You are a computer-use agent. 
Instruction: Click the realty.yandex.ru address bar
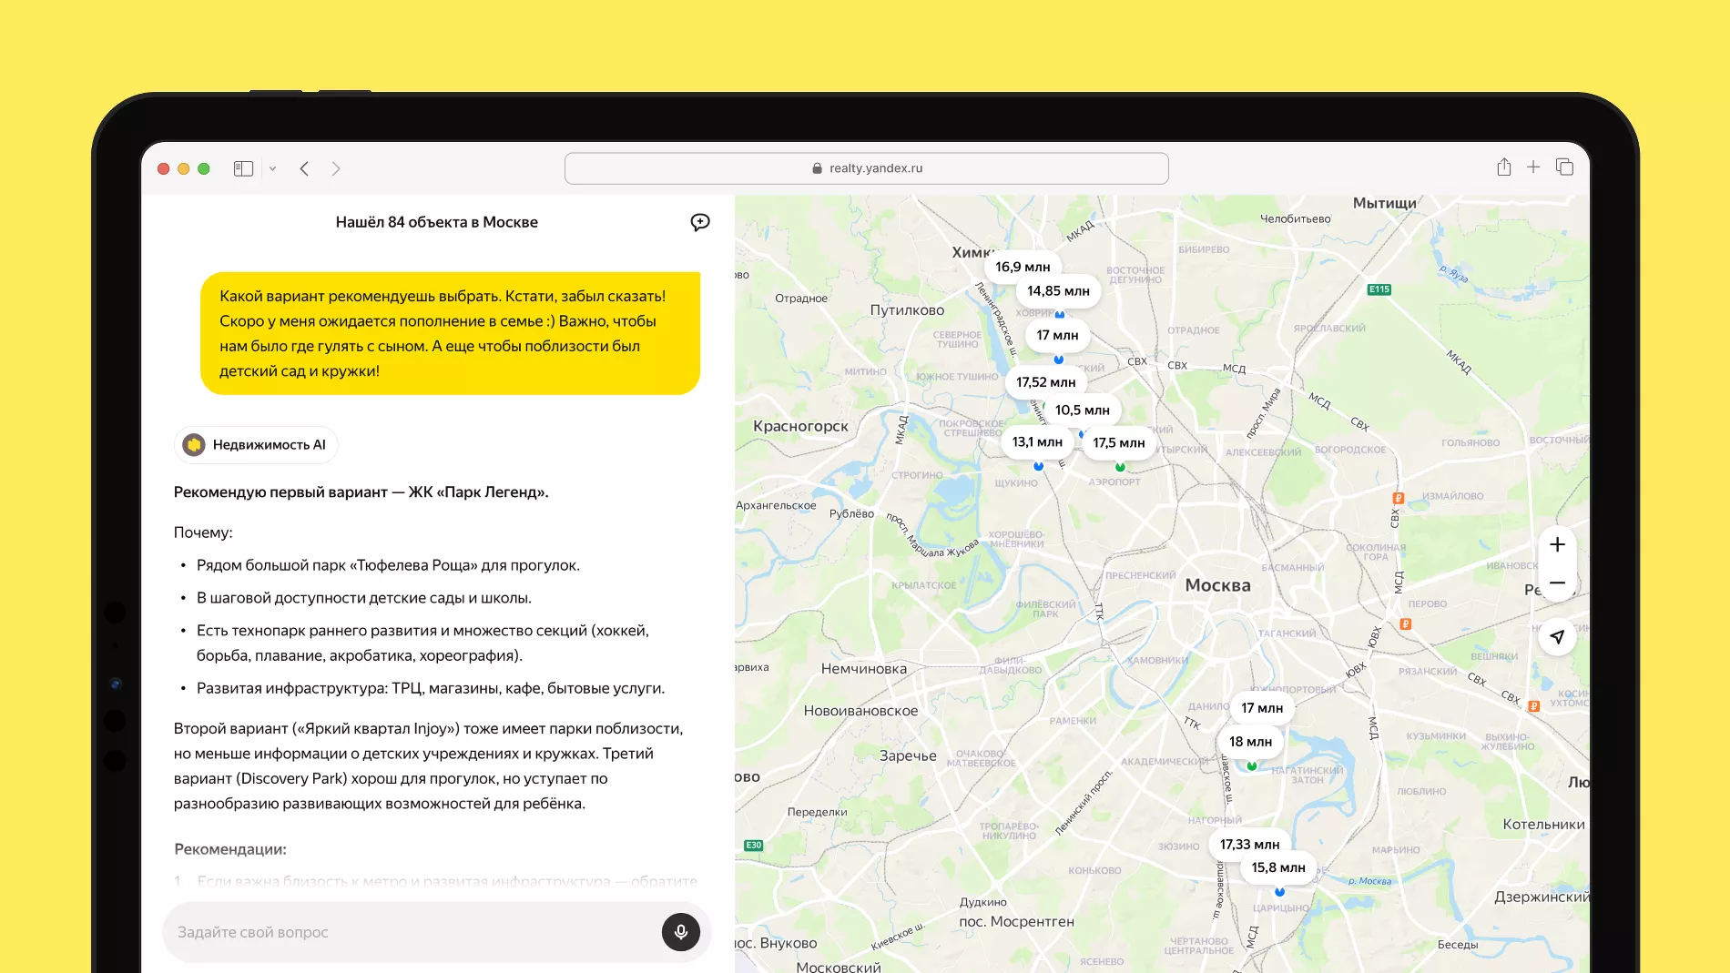coord(866,168)
